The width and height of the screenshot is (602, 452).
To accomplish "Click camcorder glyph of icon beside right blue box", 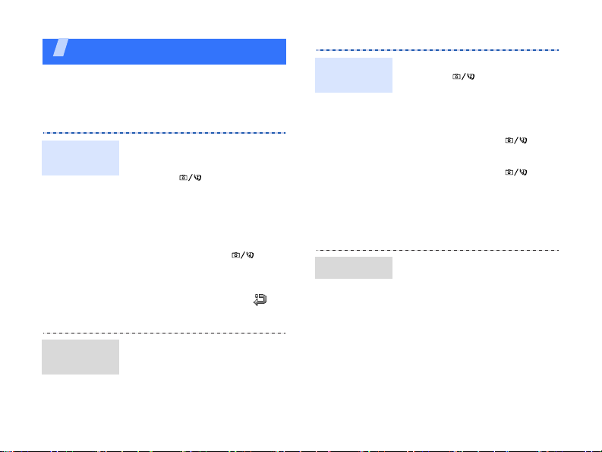I will [471, 77].
